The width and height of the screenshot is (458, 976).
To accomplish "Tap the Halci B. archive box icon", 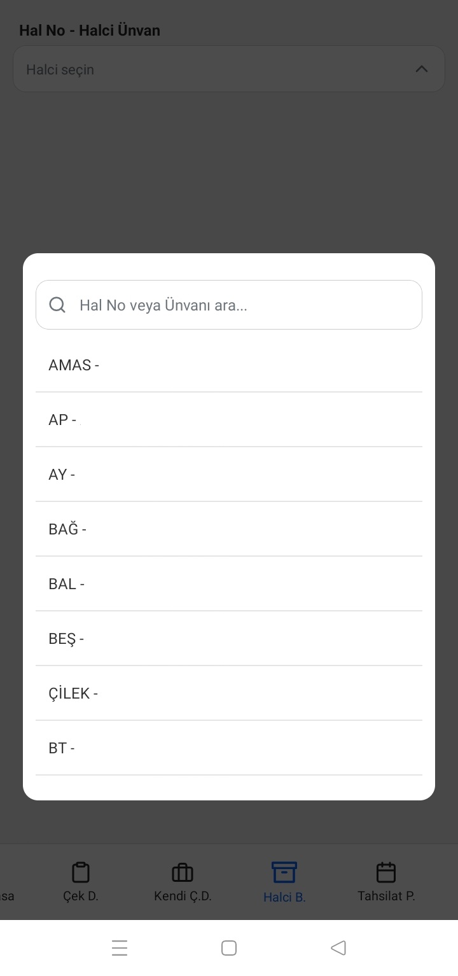I will pyautogui.click(x=284, y=873).
